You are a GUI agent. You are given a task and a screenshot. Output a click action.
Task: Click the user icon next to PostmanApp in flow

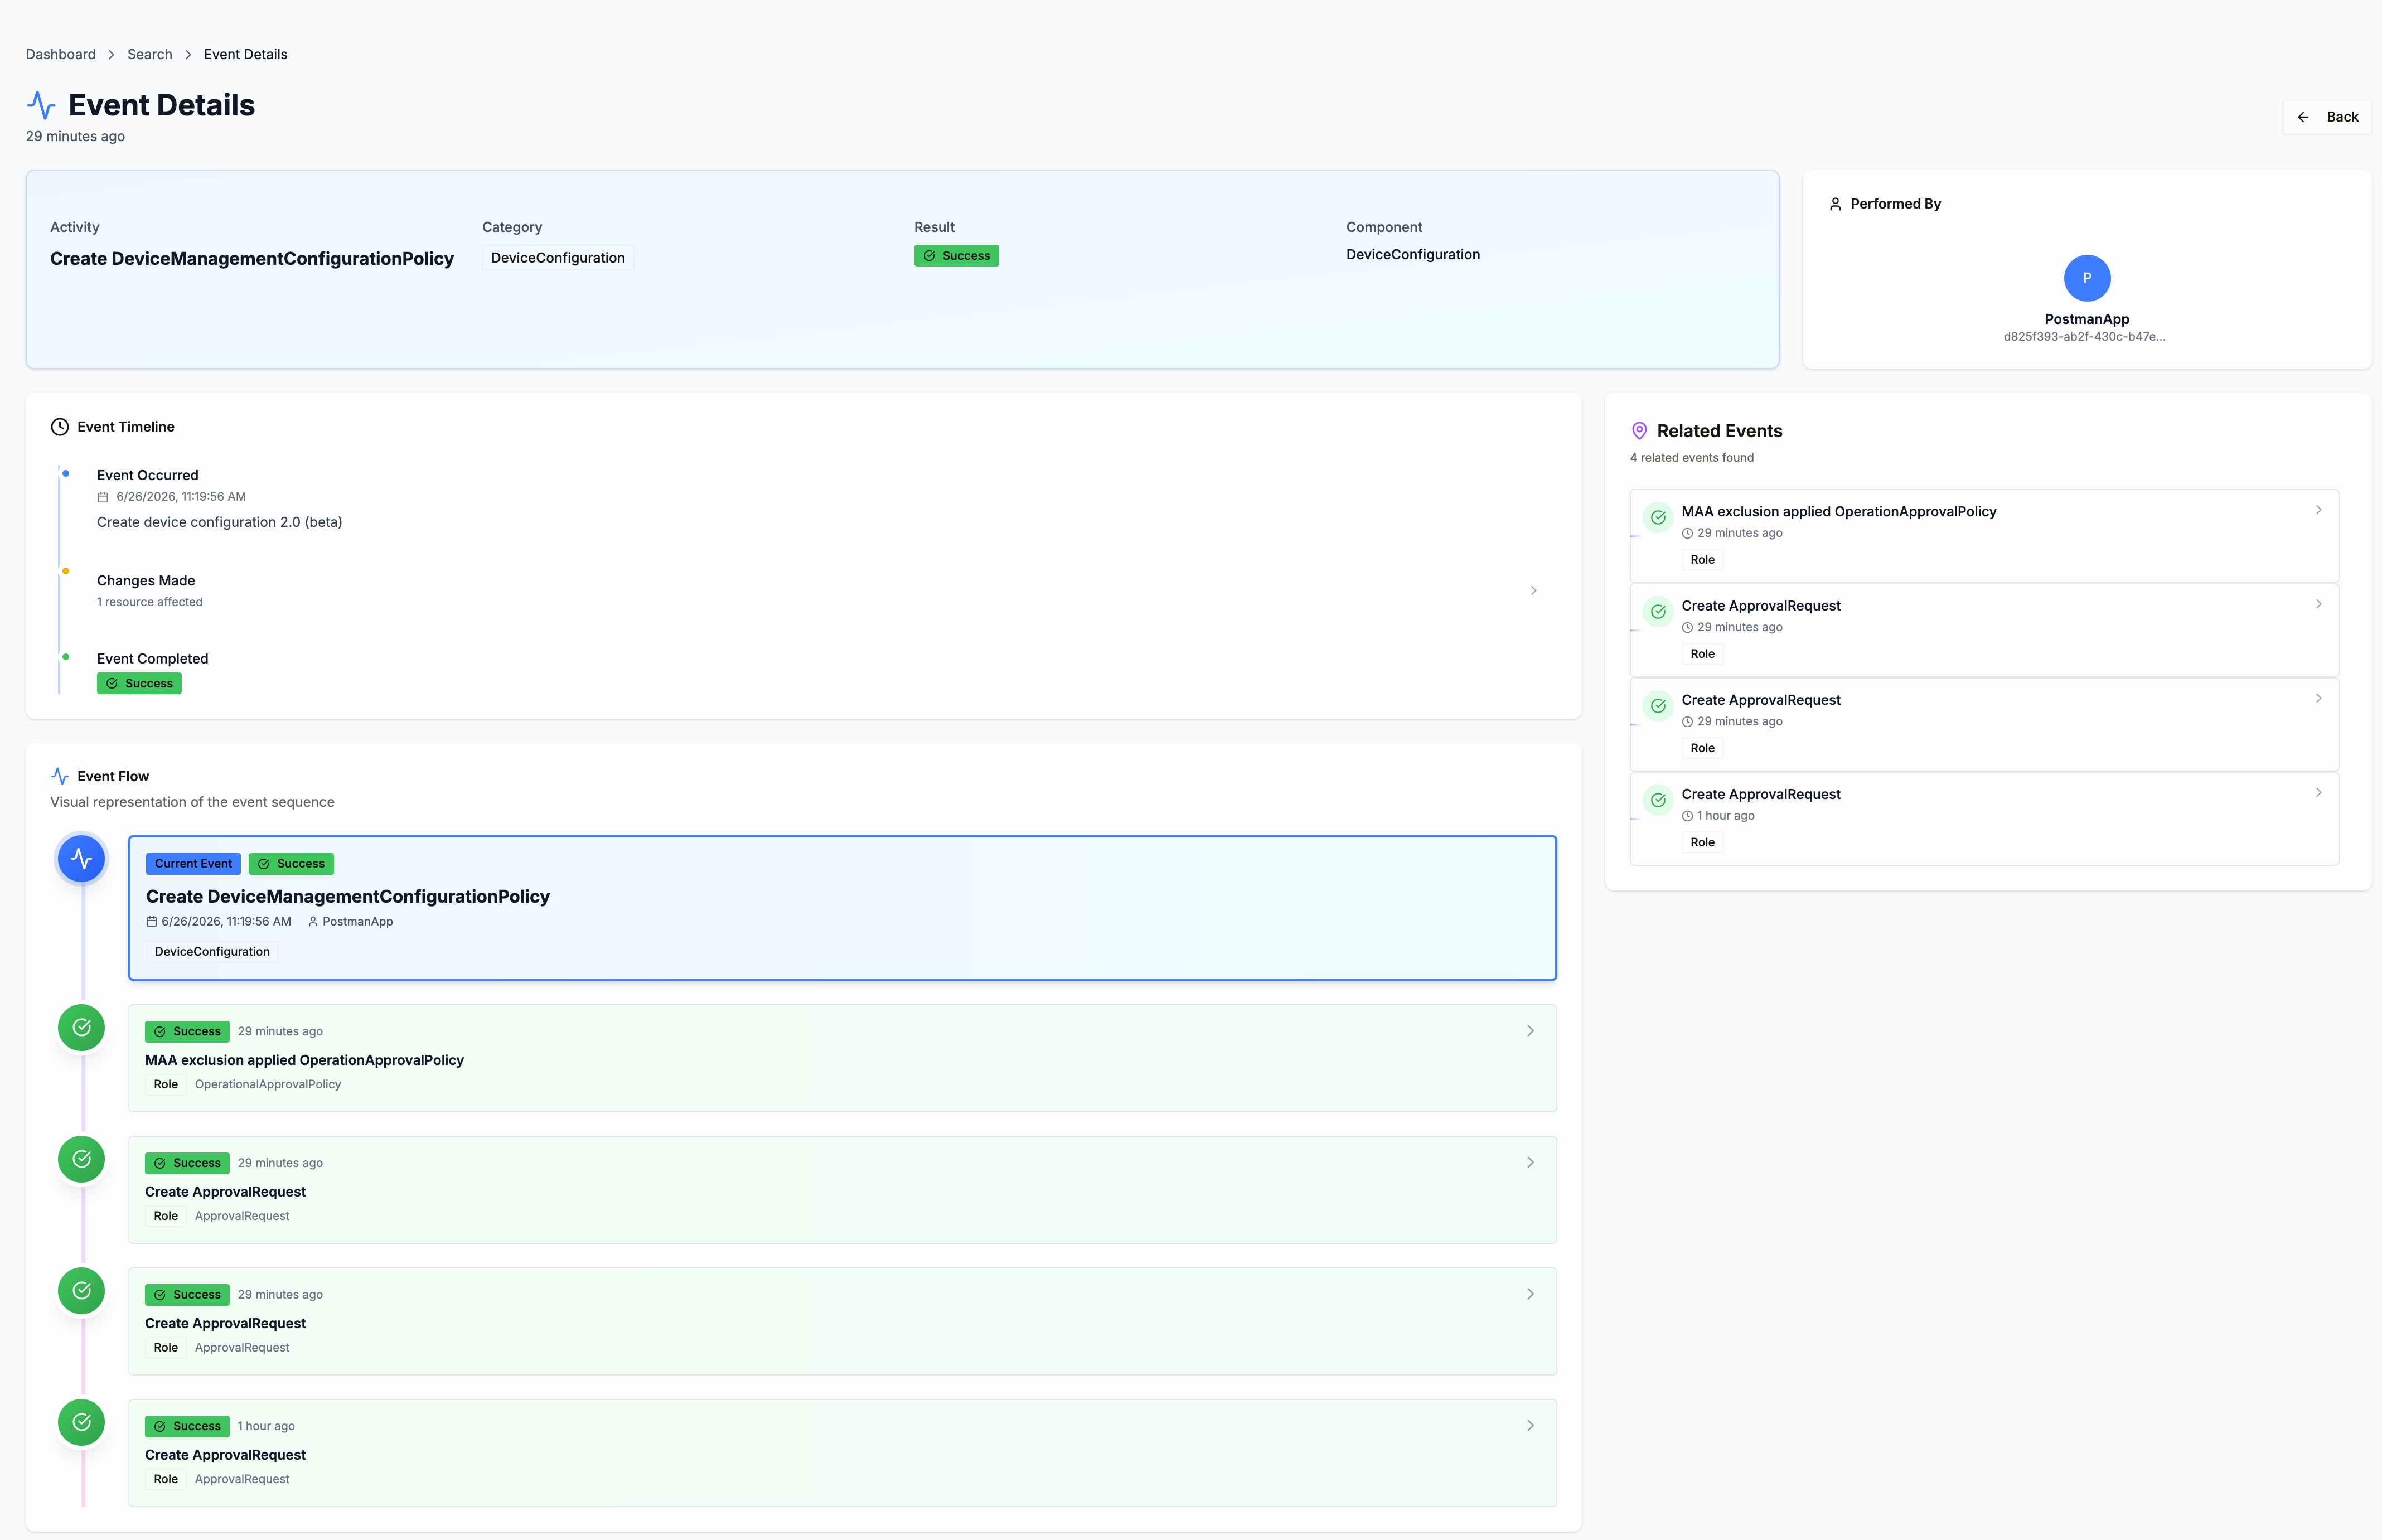313,922
